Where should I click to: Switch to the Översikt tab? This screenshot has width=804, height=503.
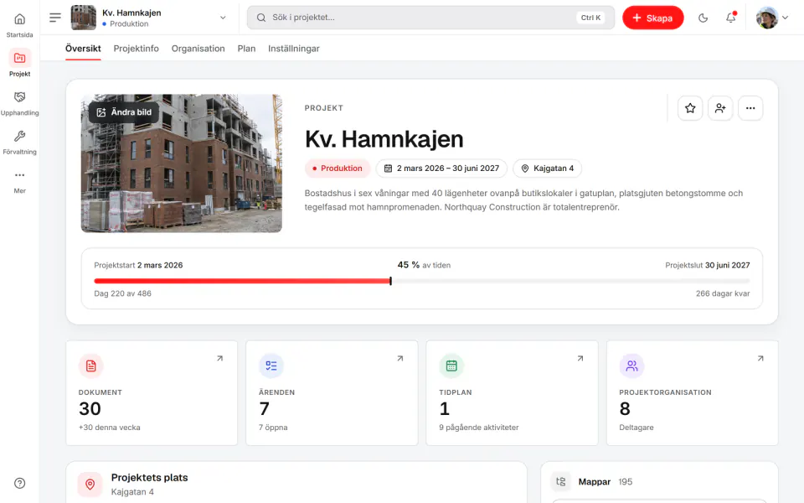(83, 49)
